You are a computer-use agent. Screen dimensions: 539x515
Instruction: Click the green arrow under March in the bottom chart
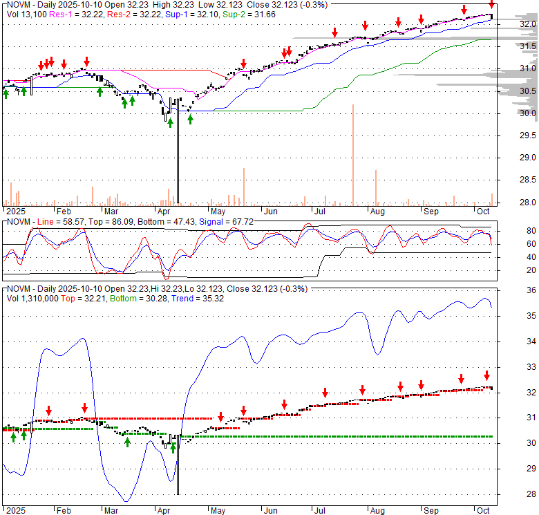[127, 441]
